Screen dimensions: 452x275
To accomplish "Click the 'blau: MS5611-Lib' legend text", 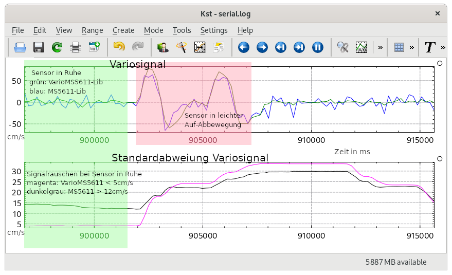I will tap(58, 91).
